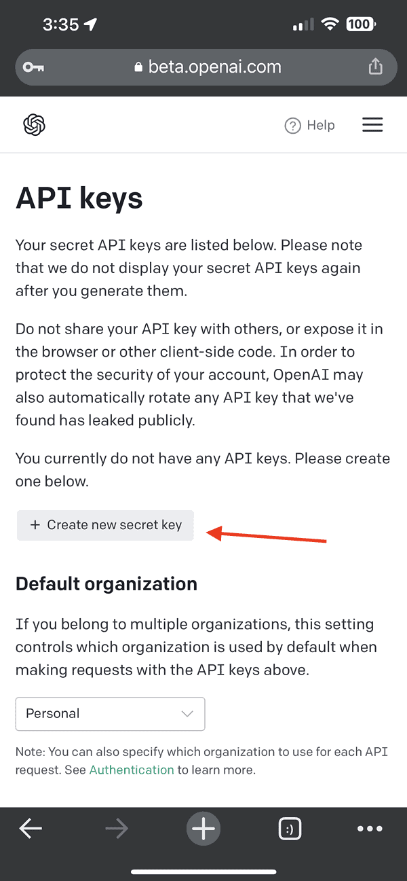Tap the 3:35 clock in status bar
Viewport: 407px width, 881px height.
click(60, 24)
